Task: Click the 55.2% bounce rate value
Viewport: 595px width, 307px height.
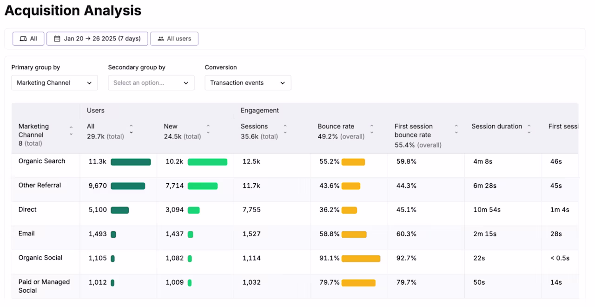Action: 330,162
